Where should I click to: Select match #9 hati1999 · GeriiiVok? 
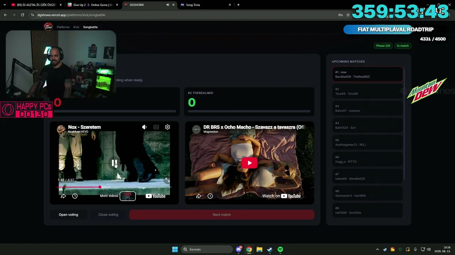tap(367, 210)
